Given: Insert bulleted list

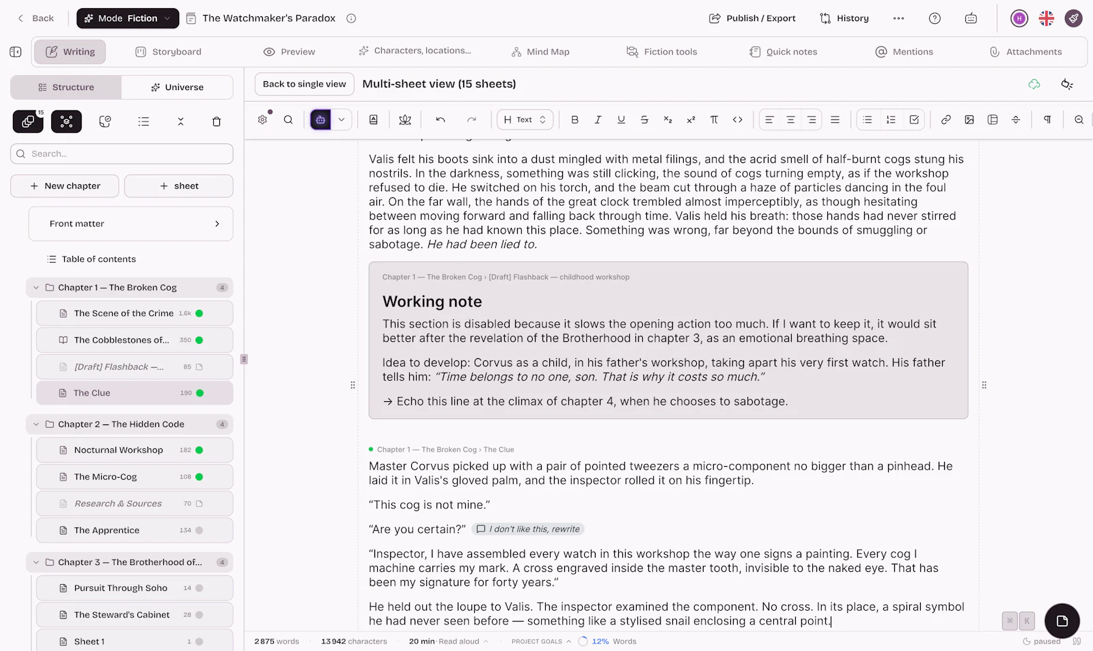Looking at the screenshot, I should [x=868, y=119].
